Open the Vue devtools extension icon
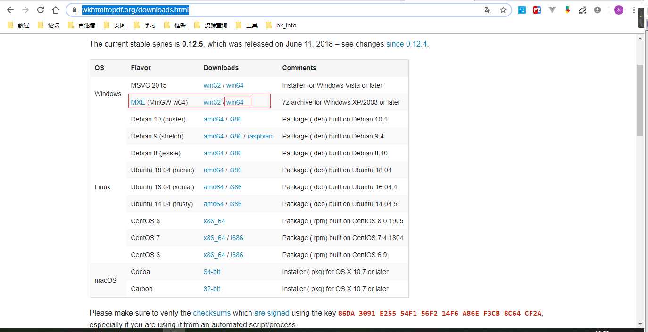 click(552, 10)
